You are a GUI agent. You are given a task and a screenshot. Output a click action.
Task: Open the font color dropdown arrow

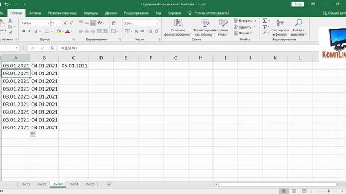[72, 31]
